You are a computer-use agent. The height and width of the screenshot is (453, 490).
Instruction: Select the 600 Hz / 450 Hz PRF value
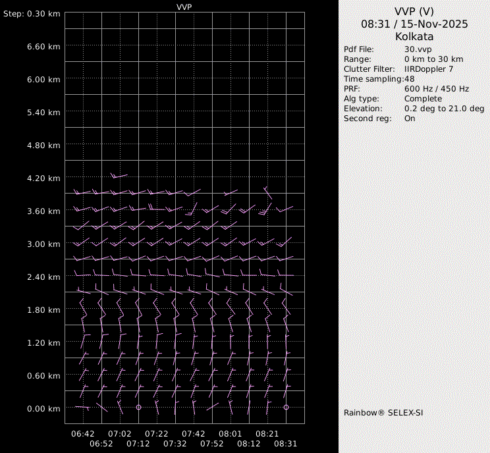437,89
